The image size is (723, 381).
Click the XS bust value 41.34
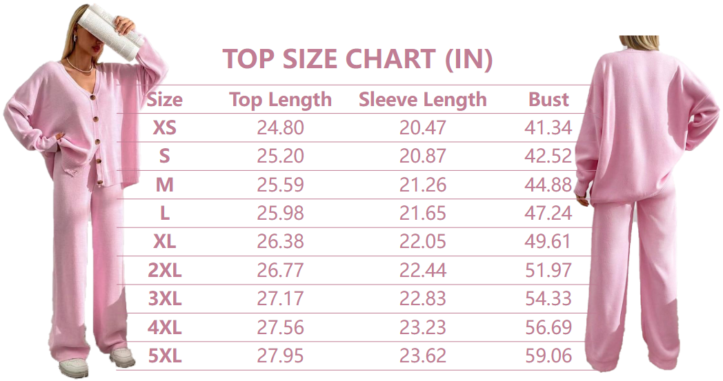[548, 127]
